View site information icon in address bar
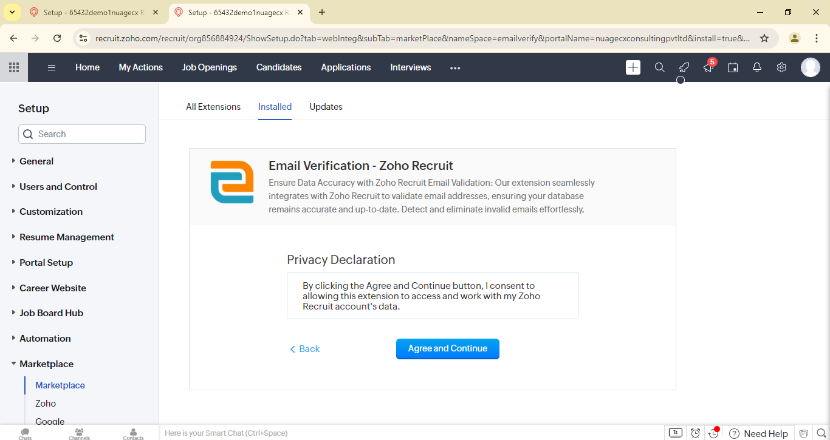The height and width of the screenshot is (440, 830). click(x=84, y=38)
